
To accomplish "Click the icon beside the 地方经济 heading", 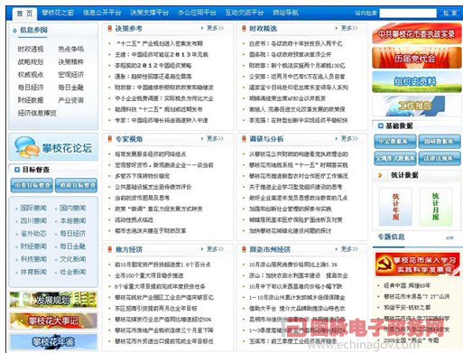I will (x=110, y=249).
